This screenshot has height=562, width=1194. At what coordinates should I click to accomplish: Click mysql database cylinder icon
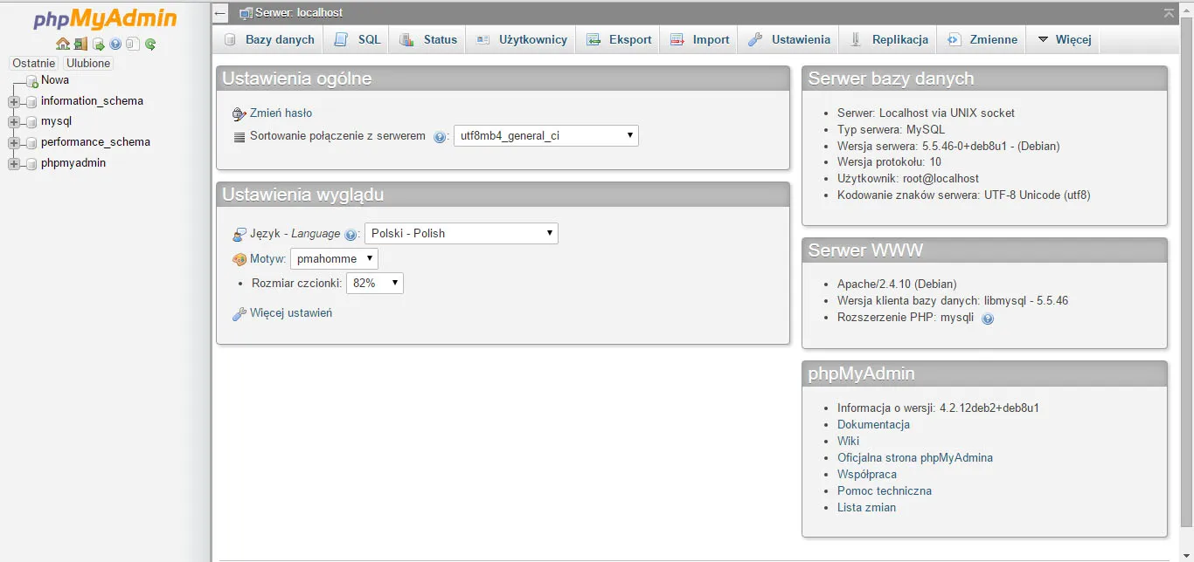pyautogui.click(x=31, y=122)
